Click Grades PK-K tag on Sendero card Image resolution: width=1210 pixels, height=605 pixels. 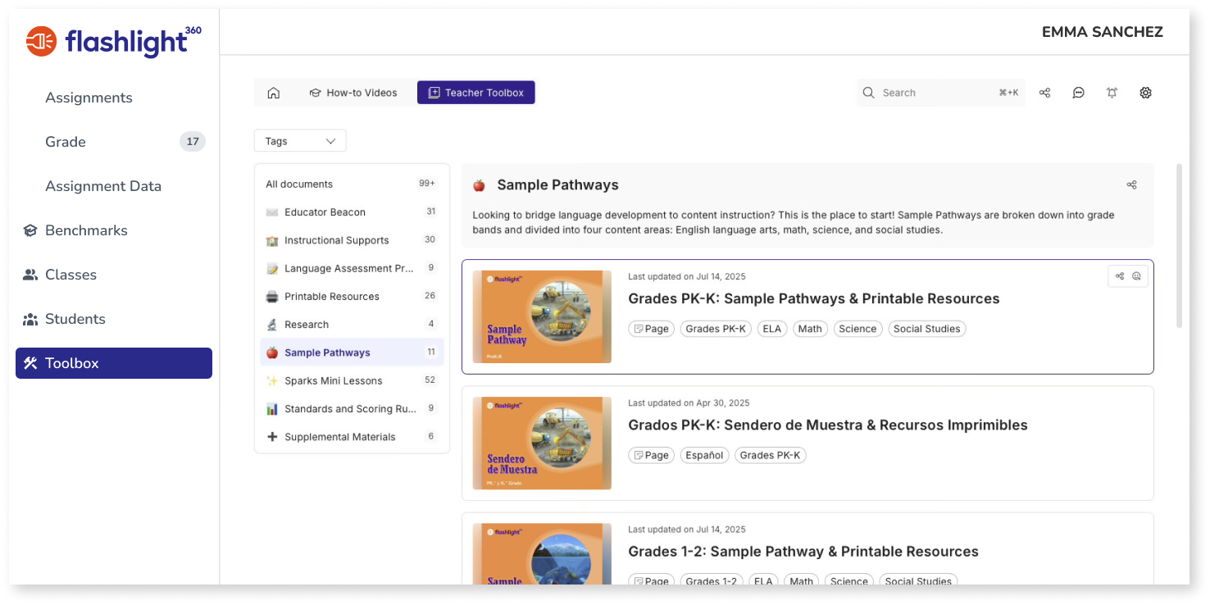coord(771,455)
